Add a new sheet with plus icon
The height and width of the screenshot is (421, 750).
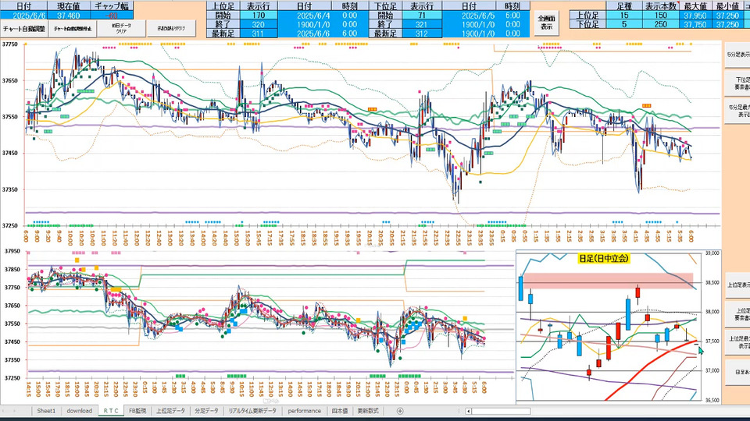pyautogui.click(x=400, y=411)
